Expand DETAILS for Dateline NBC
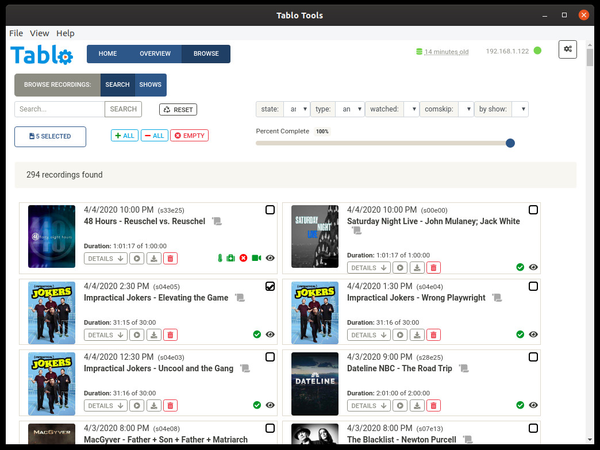The height and width of the screenshot is (450, 600). point(369,406)
